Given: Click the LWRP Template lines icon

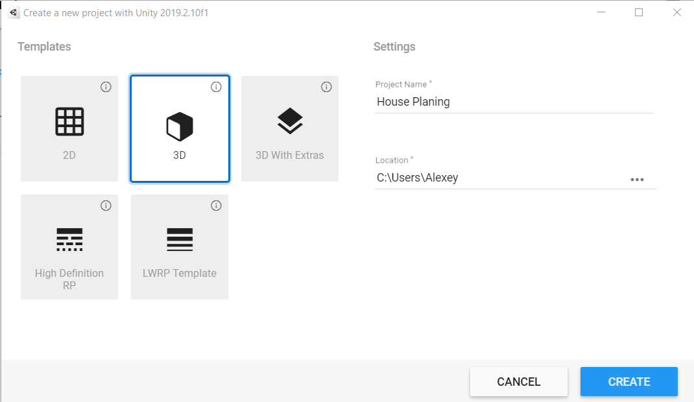Looking at the screenshot, I should [x=180, y=240].
